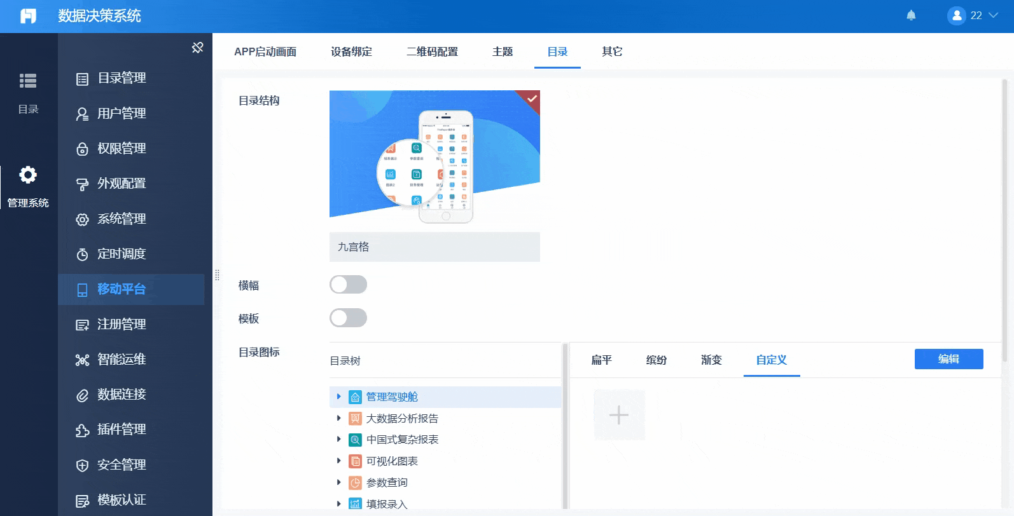Select the 目录 tab

tap(557, 51)
